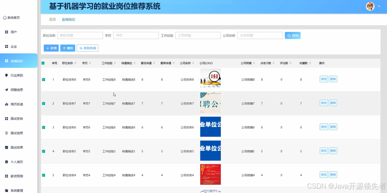
Task: Open the user avatar dropdown arrow
Action: pos(379,6)
